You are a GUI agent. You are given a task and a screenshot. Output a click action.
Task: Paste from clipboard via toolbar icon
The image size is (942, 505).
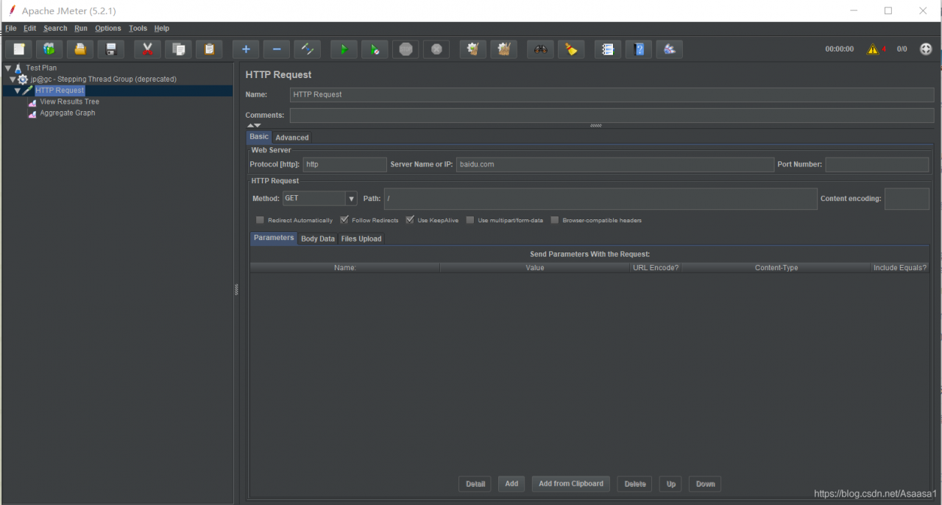pyautogui.click(x=209, y=49)
